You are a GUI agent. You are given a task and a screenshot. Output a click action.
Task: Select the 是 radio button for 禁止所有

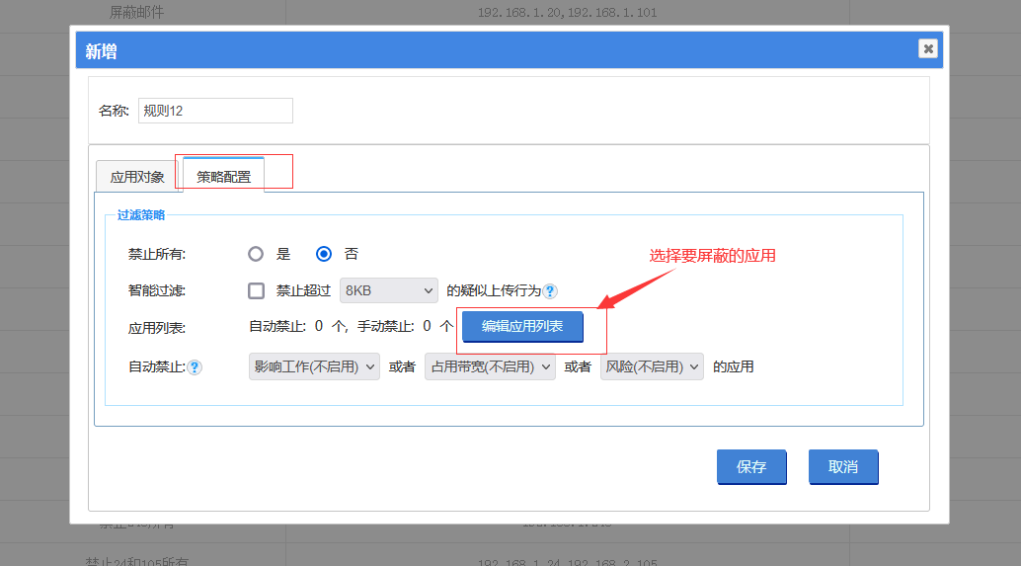point(256,254)
